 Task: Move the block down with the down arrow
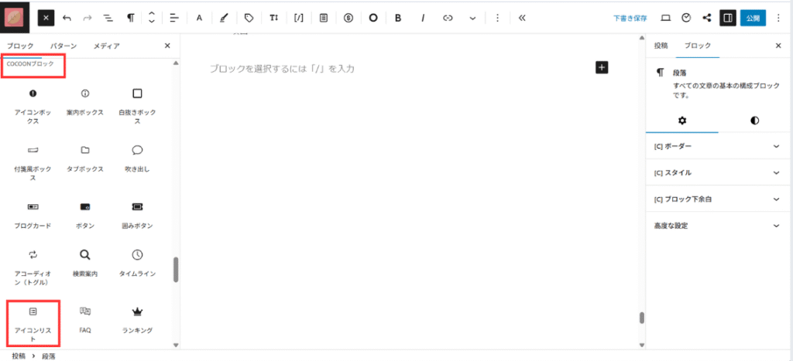151,22
